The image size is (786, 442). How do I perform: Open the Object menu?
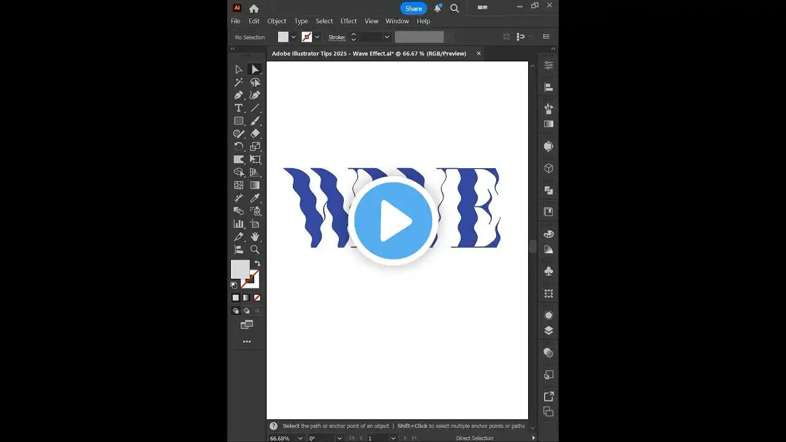[277, 21]
